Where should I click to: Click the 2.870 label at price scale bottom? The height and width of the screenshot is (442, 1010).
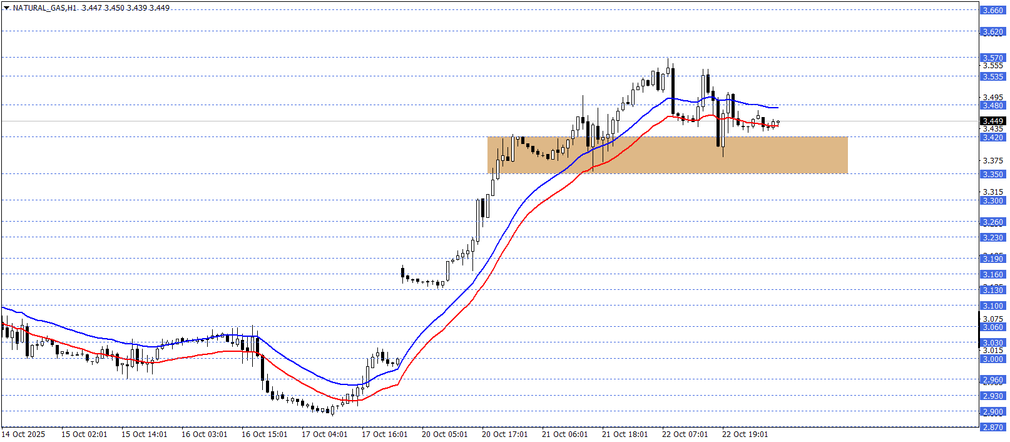pyautogui.click(x=992, y=428)
